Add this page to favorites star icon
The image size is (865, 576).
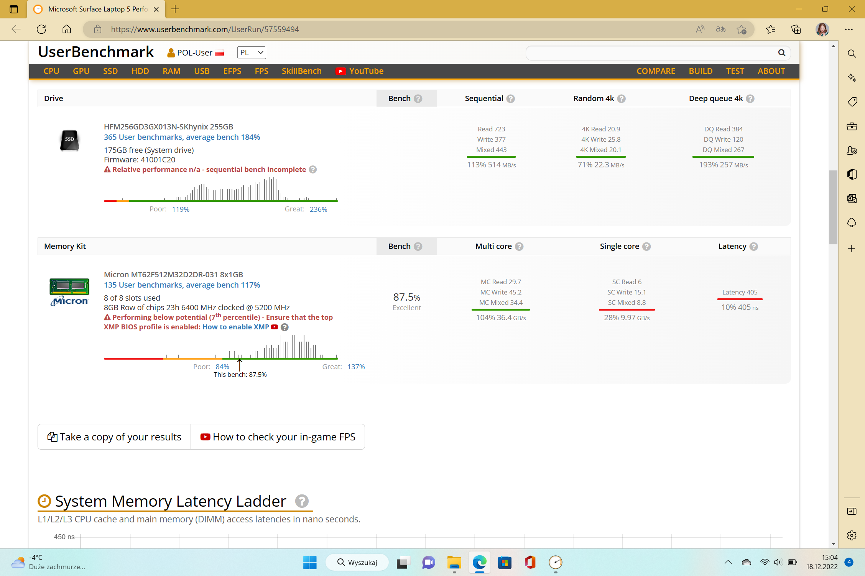click(x=742, y=29)
